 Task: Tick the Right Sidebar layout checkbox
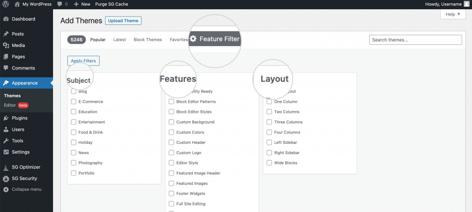point(269,153)
